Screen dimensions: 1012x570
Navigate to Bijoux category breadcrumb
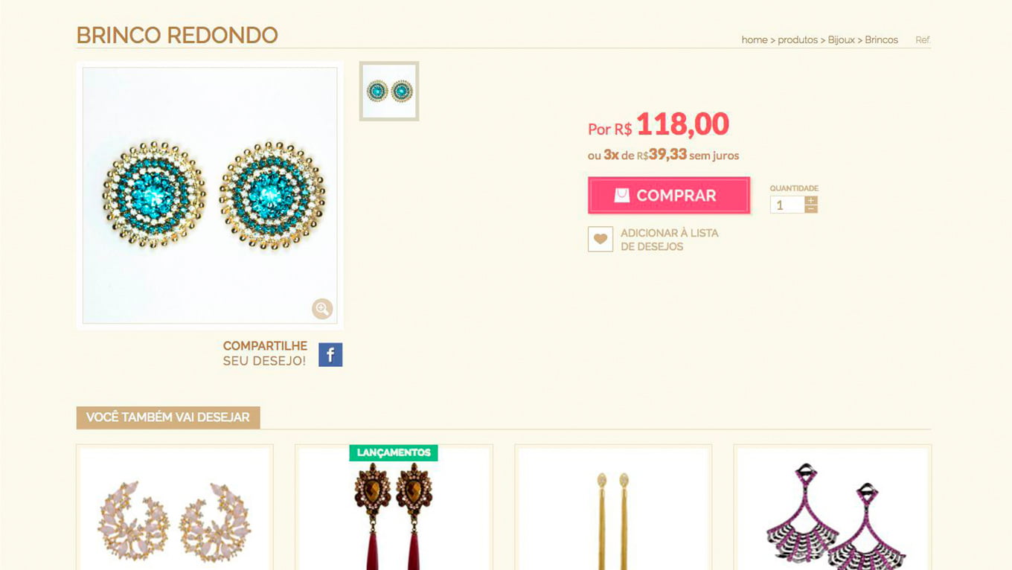[x=842, y=40]
